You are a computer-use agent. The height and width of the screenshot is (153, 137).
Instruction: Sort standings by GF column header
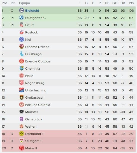pyautogui.click(x=107, y=3)
